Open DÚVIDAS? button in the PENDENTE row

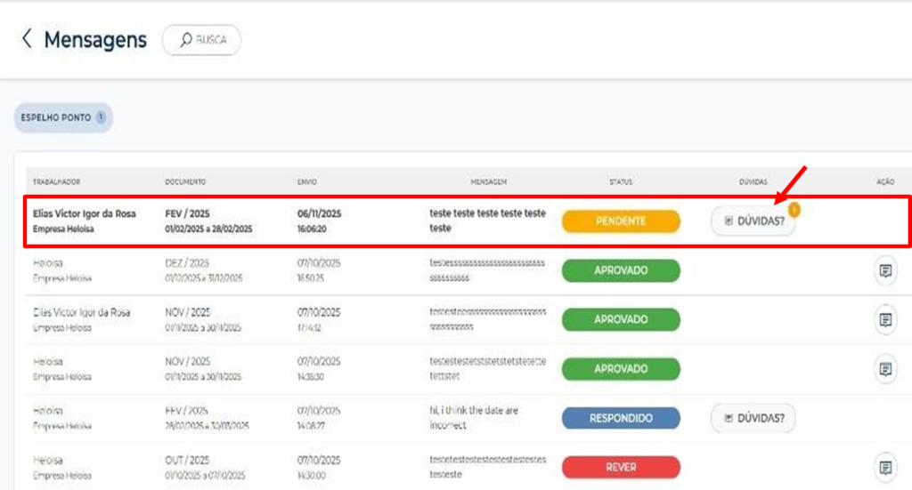tap(753, 221)
